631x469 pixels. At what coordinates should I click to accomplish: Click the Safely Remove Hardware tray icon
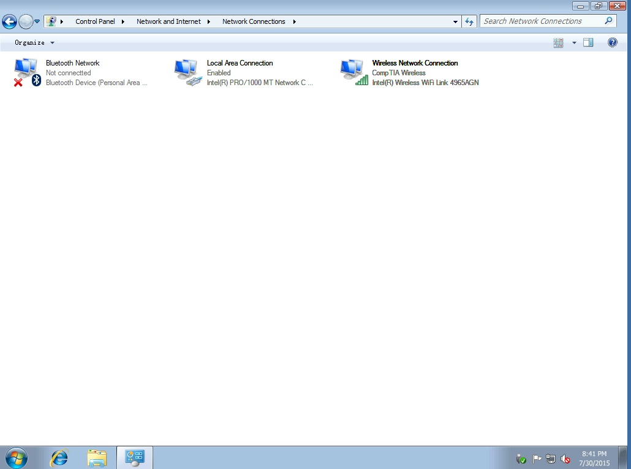coord(521,459)
